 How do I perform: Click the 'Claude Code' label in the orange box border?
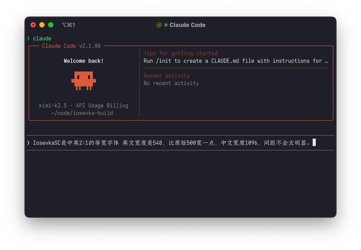point(59,46)
